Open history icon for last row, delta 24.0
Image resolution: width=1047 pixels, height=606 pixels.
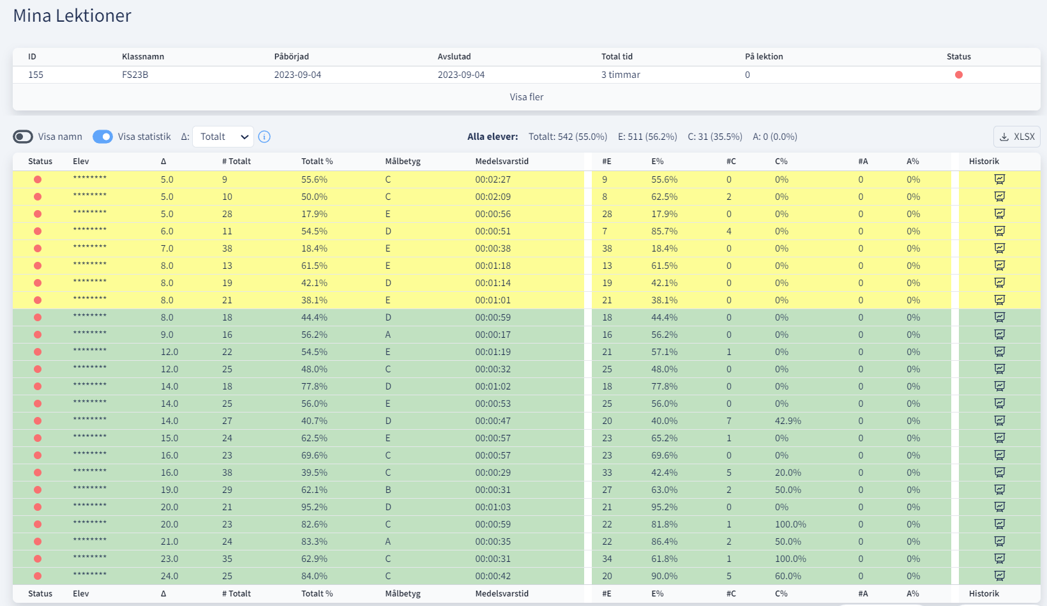(999, 576)
